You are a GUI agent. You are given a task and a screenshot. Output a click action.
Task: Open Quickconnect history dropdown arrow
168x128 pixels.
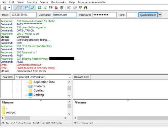pos(160,15)
